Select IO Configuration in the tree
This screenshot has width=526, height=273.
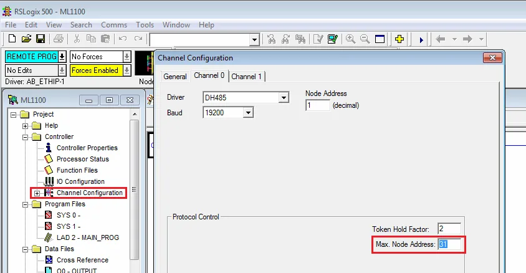[80, 181]
